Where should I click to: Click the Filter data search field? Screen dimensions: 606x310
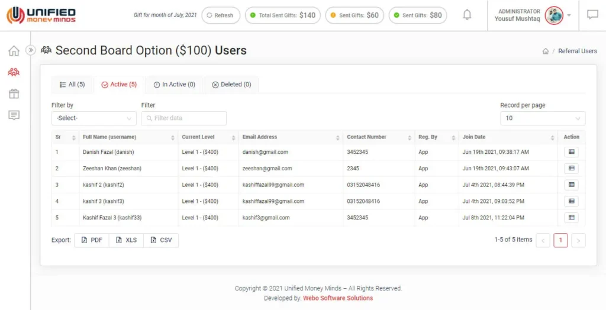pyautogui.click(x=184, y=118)
